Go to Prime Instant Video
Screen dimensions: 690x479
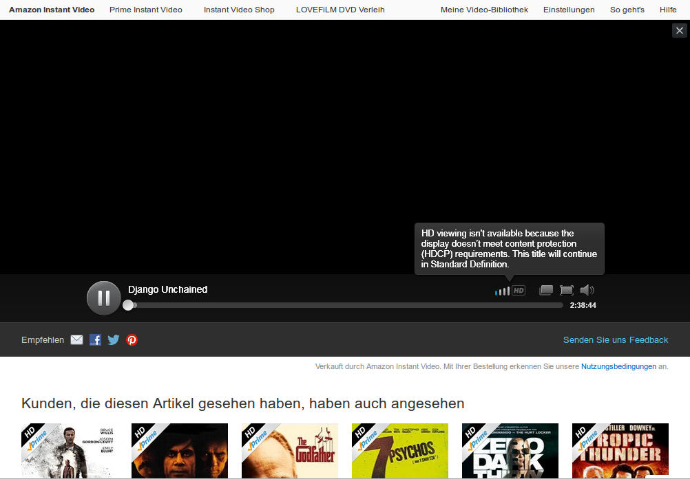point(146,10)
